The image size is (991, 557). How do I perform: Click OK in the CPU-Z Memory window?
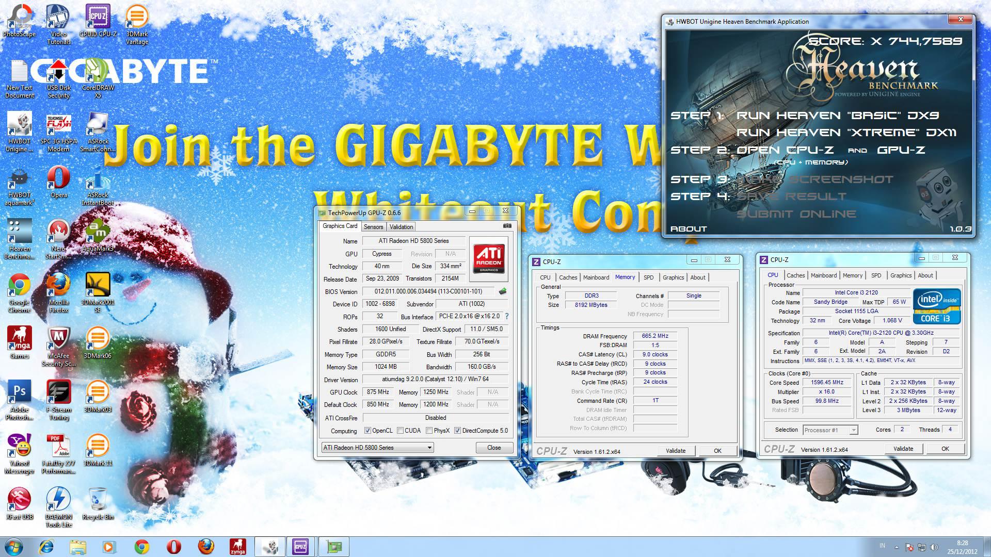tap(717, 451)
